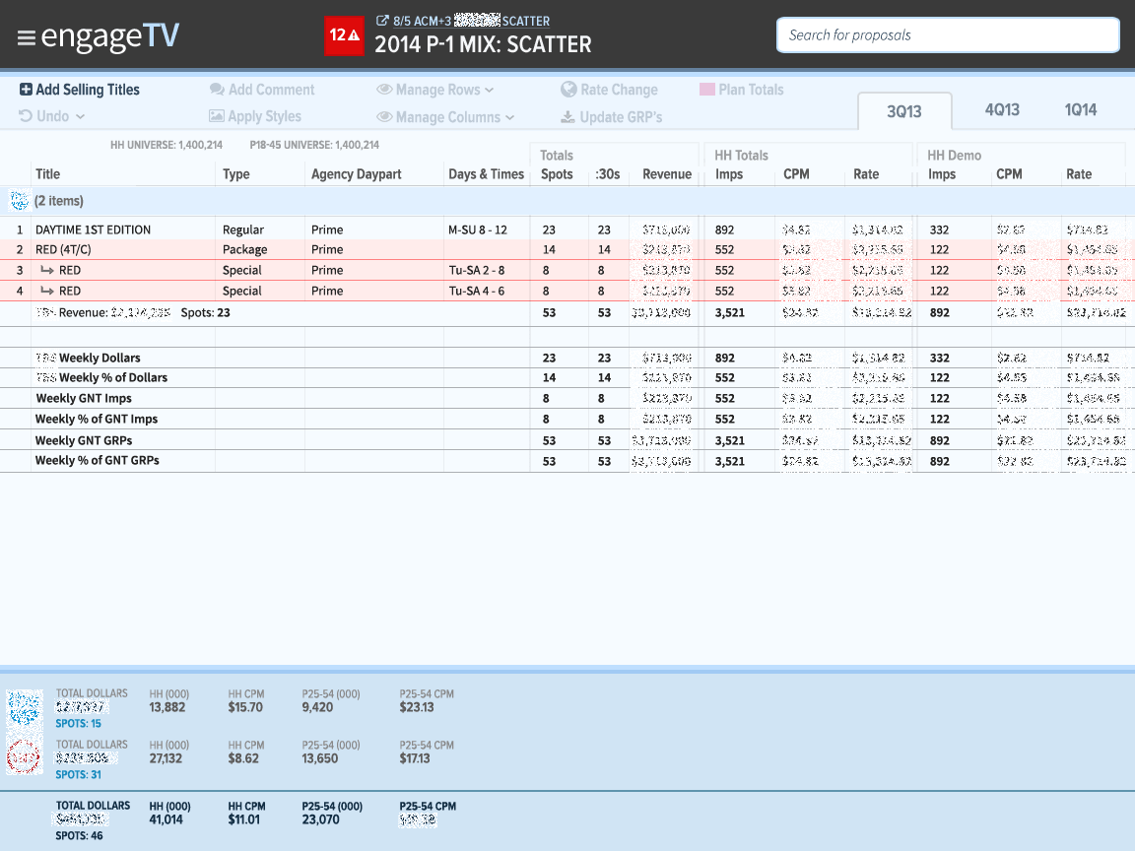Toggle the Manage Columns eye icon
This screenshot has width=1135, height=851.
(x=384, y=116)
